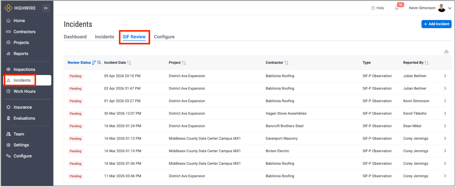Sort by the Reported By column
Screen dimensions: 456x187
[426, 63]
